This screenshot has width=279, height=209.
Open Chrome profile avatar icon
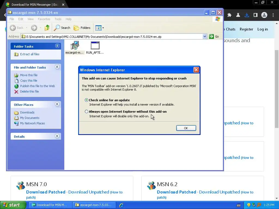[x=264, y=15]
